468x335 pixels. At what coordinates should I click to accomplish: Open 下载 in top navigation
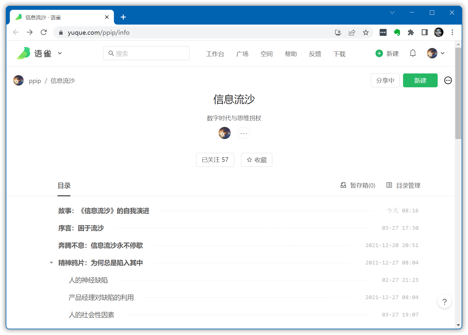pyautogui.click(x=339, y=54)
